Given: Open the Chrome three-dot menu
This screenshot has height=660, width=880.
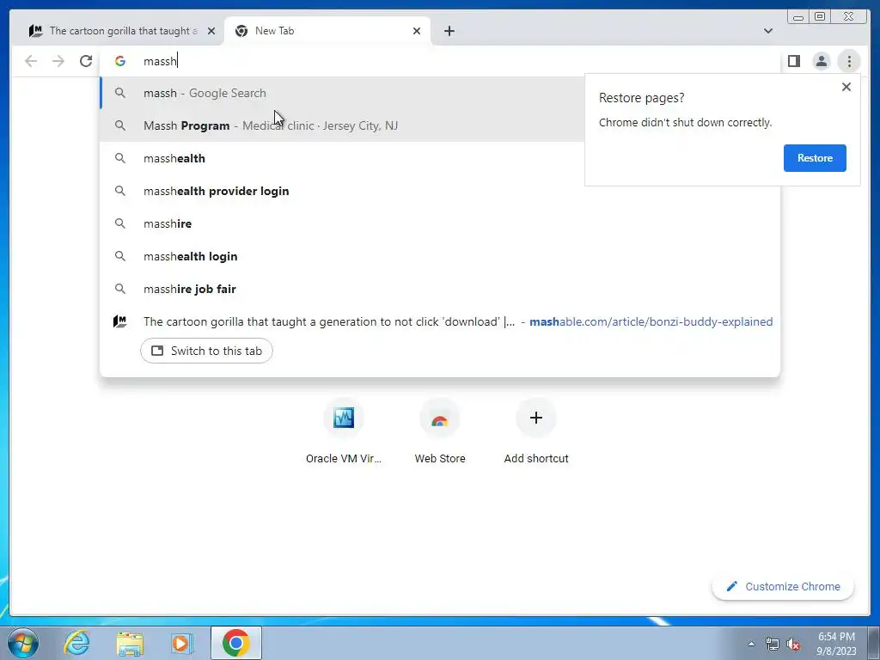Looking at the screenshot, I should [849, 61].
